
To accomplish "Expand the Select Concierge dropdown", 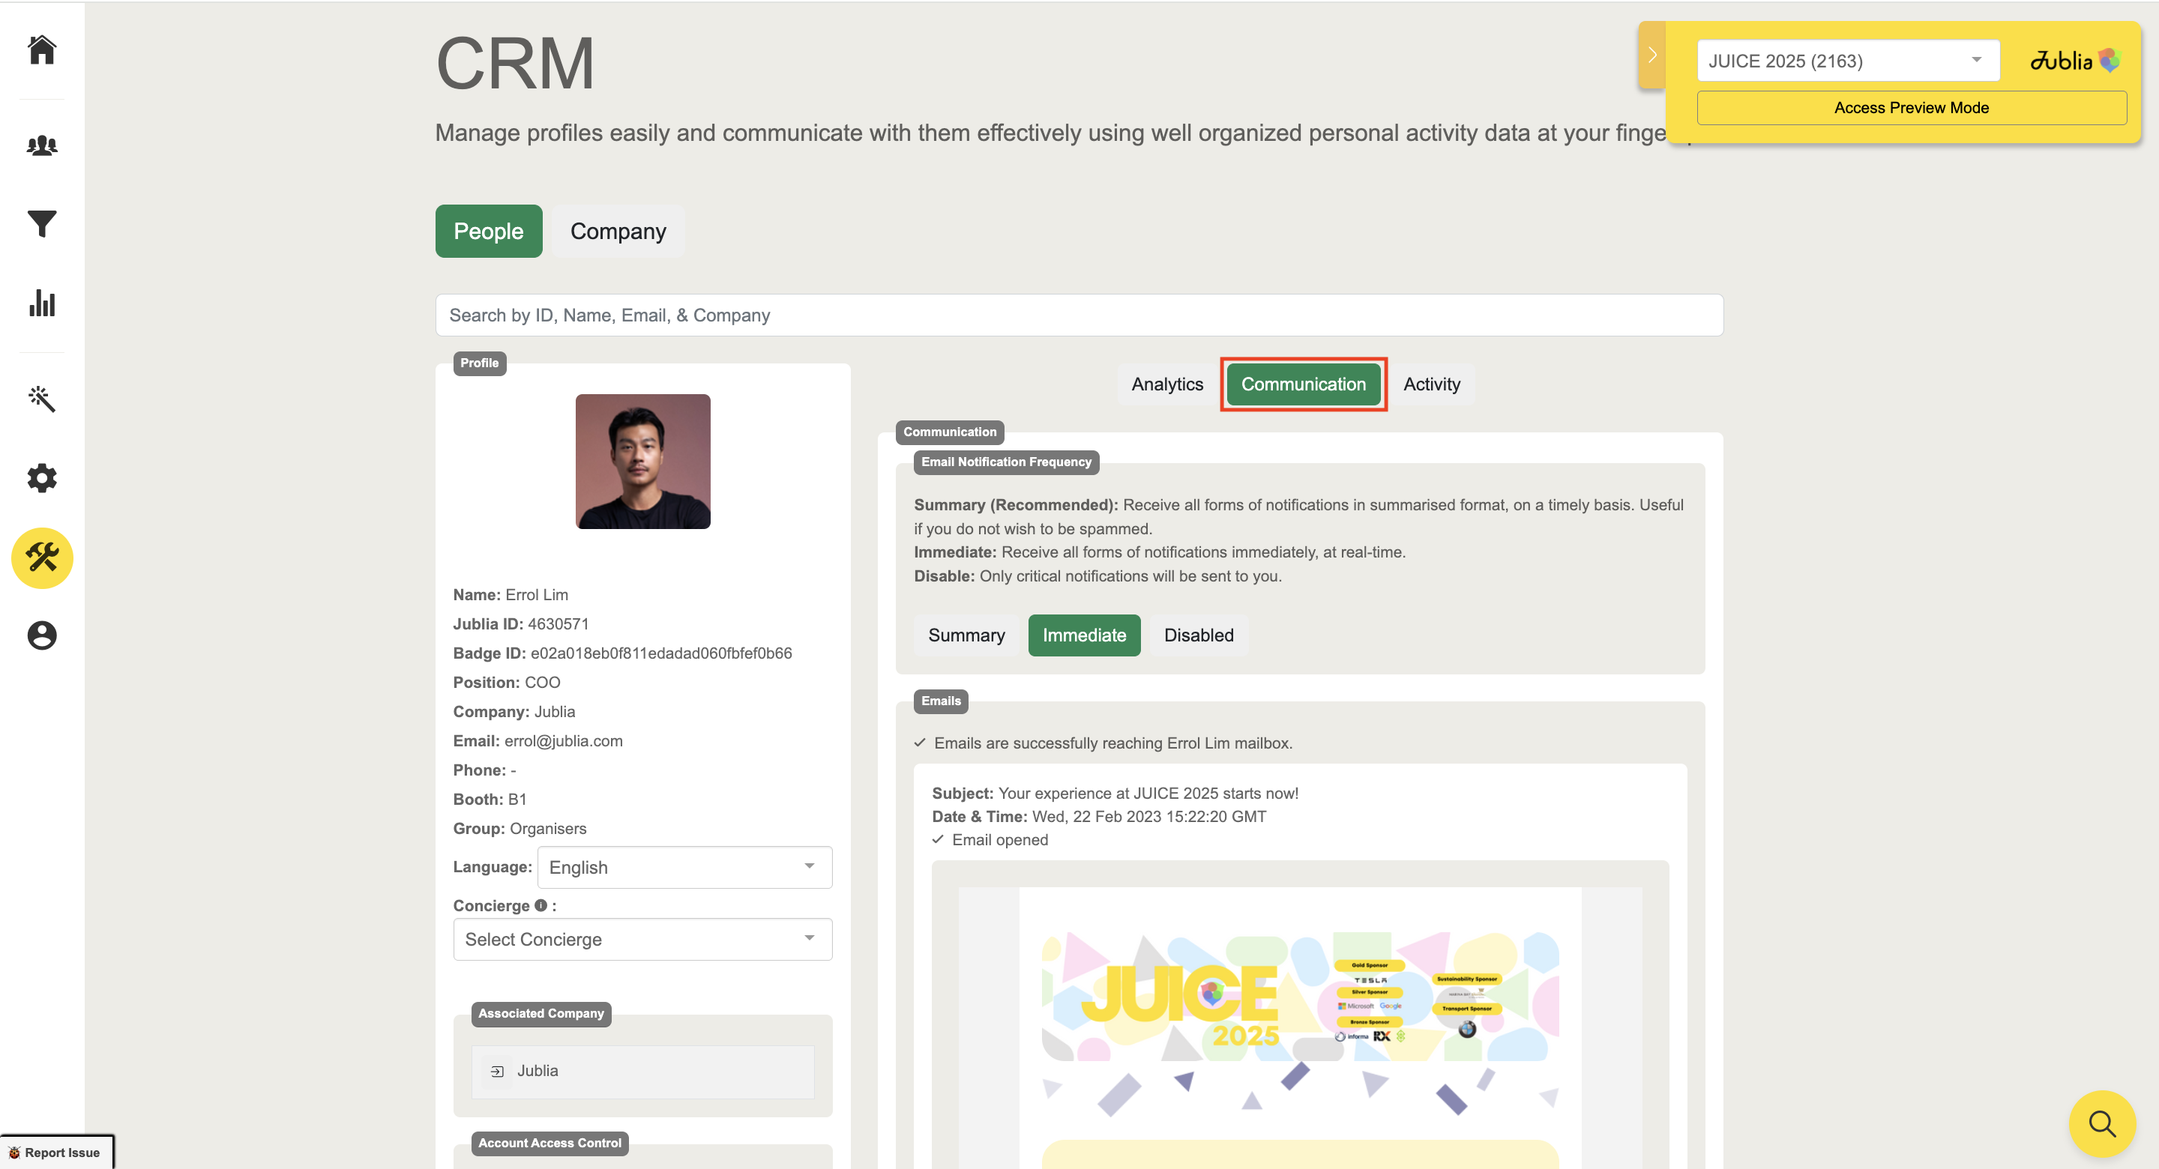I will pyautogui.click(x=642, y=940).
